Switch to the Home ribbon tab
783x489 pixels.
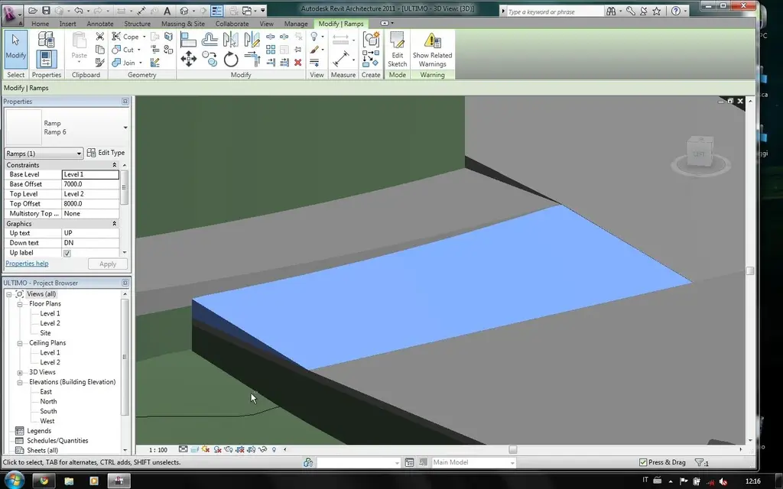[x=40, y=24]
